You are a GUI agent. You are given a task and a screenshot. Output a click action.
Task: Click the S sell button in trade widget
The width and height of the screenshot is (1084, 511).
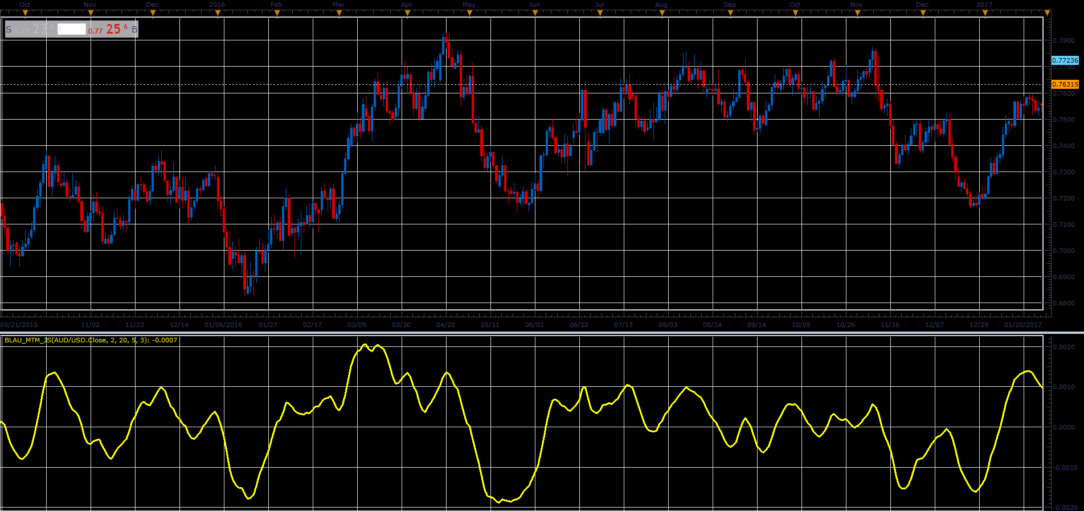[9, 30]
